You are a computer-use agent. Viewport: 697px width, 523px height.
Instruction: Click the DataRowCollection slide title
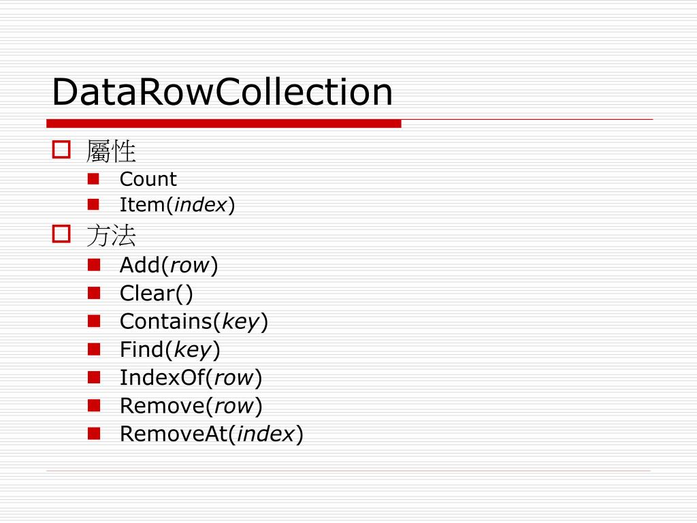point(223,92)
